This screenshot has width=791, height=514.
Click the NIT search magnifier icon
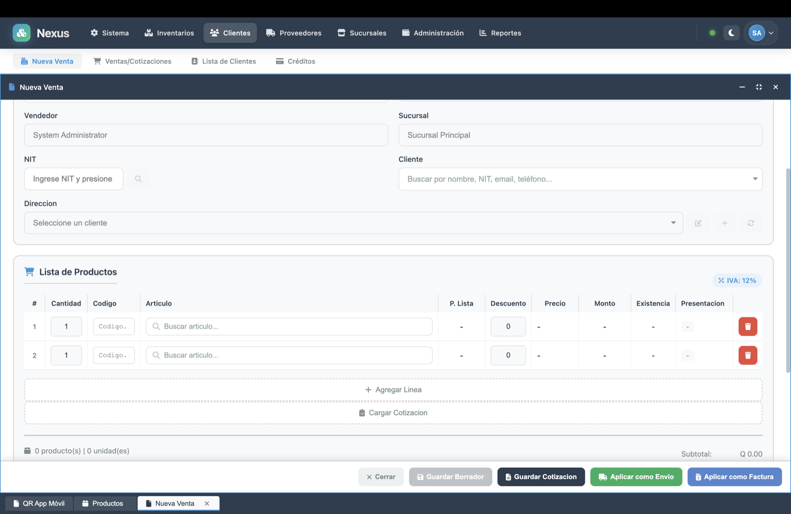click(x=138, y=179)
